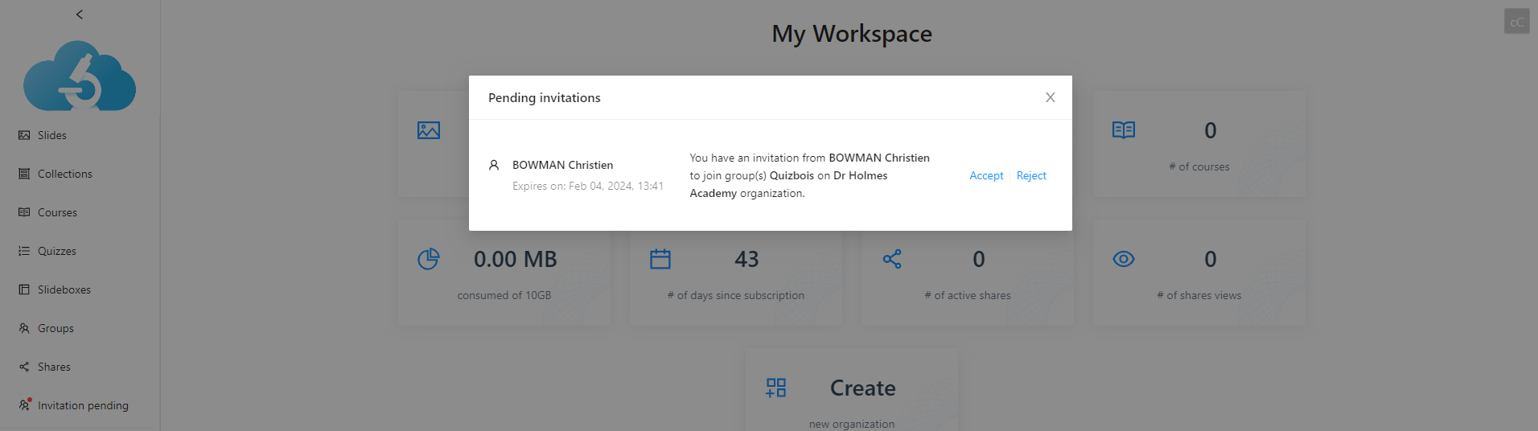
Task: Close the Pending invitations dialog
Action: click(1050, 97)
